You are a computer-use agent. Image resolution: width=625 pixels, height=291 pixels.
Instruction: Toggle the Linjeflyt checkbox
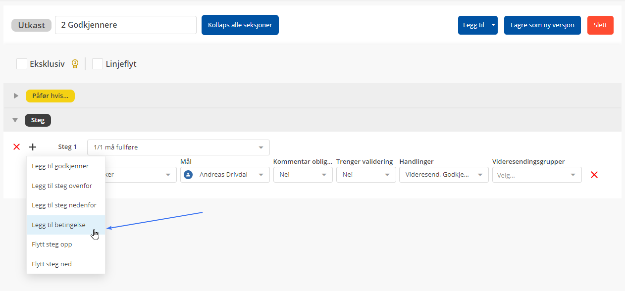coord(98,64)
